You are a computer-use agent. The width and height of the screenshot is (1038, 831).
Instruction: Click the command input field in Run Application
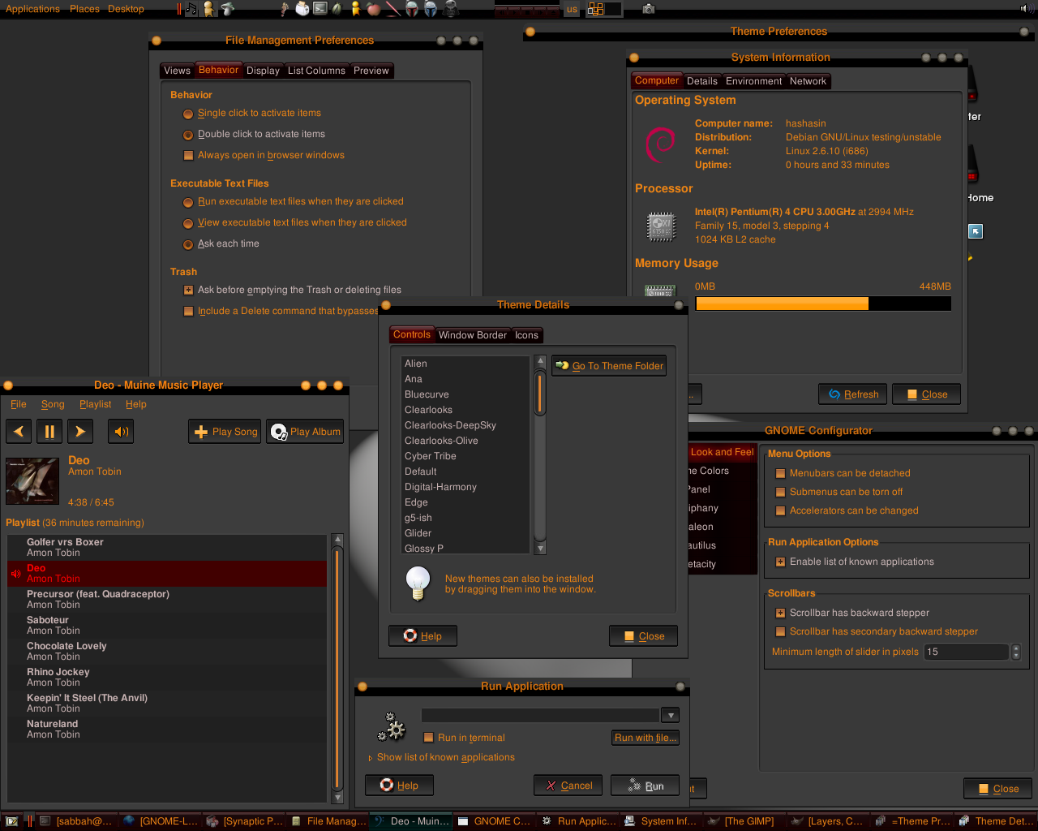tap(541, 716)
